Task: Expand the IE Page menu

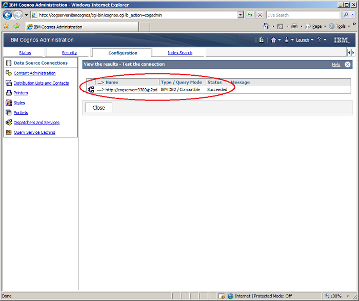Action: [315, 26]
